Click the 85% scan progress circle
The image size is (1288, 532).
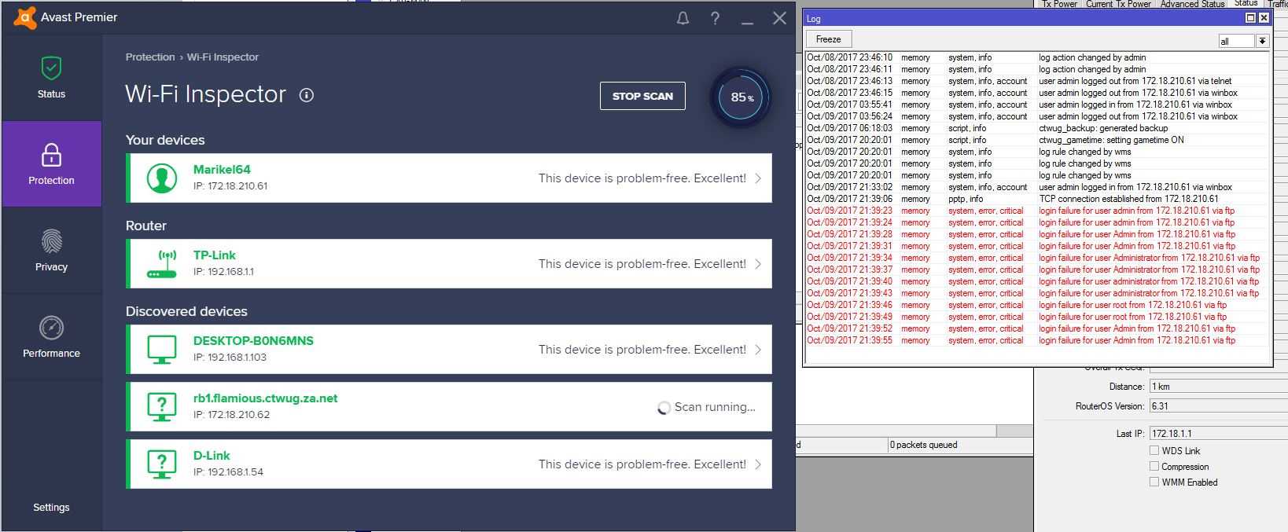[x=741, y=97]
